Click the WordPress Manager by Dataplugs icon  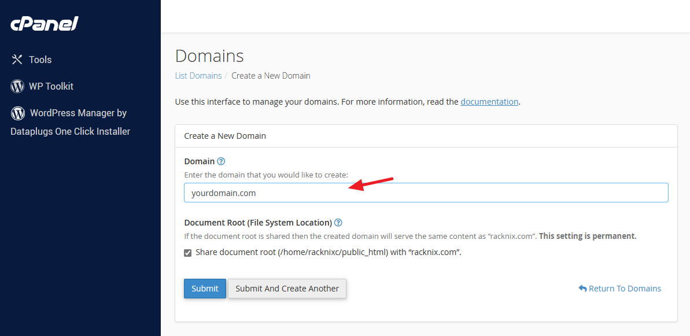(17, 113)
